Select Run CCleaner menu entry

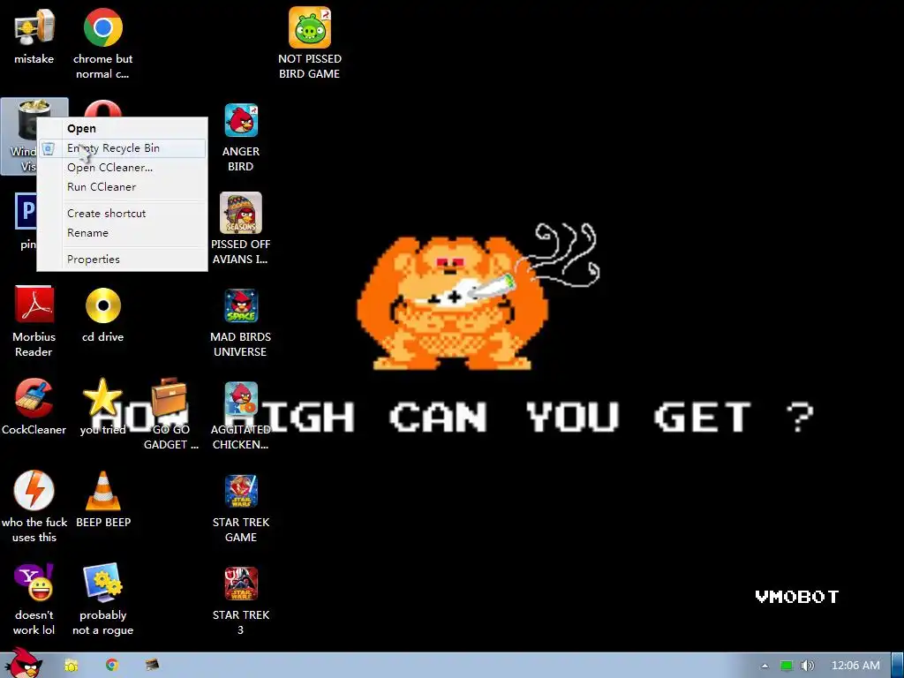click(122, 187)
